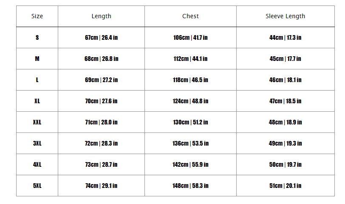Click the 136cm | 53.5 in chest cell

tap(190, 143)
